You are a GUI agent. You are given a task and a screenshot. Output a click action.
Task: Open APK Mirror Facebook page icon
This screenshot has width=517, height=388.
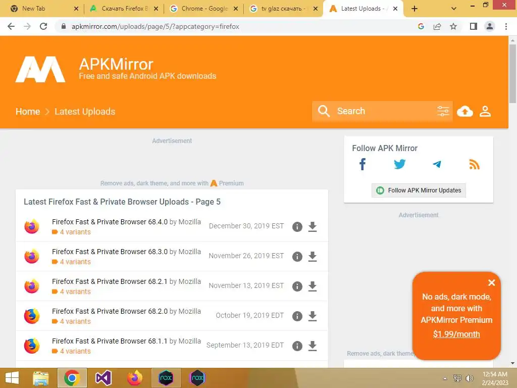click(x=363, y=164)
